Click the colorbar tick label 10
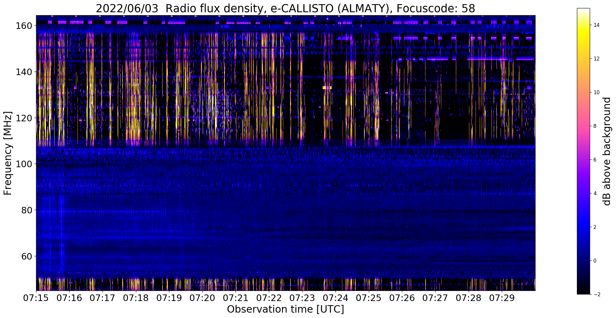The height and width of the screenshot is (318, 616). [597, 92]
